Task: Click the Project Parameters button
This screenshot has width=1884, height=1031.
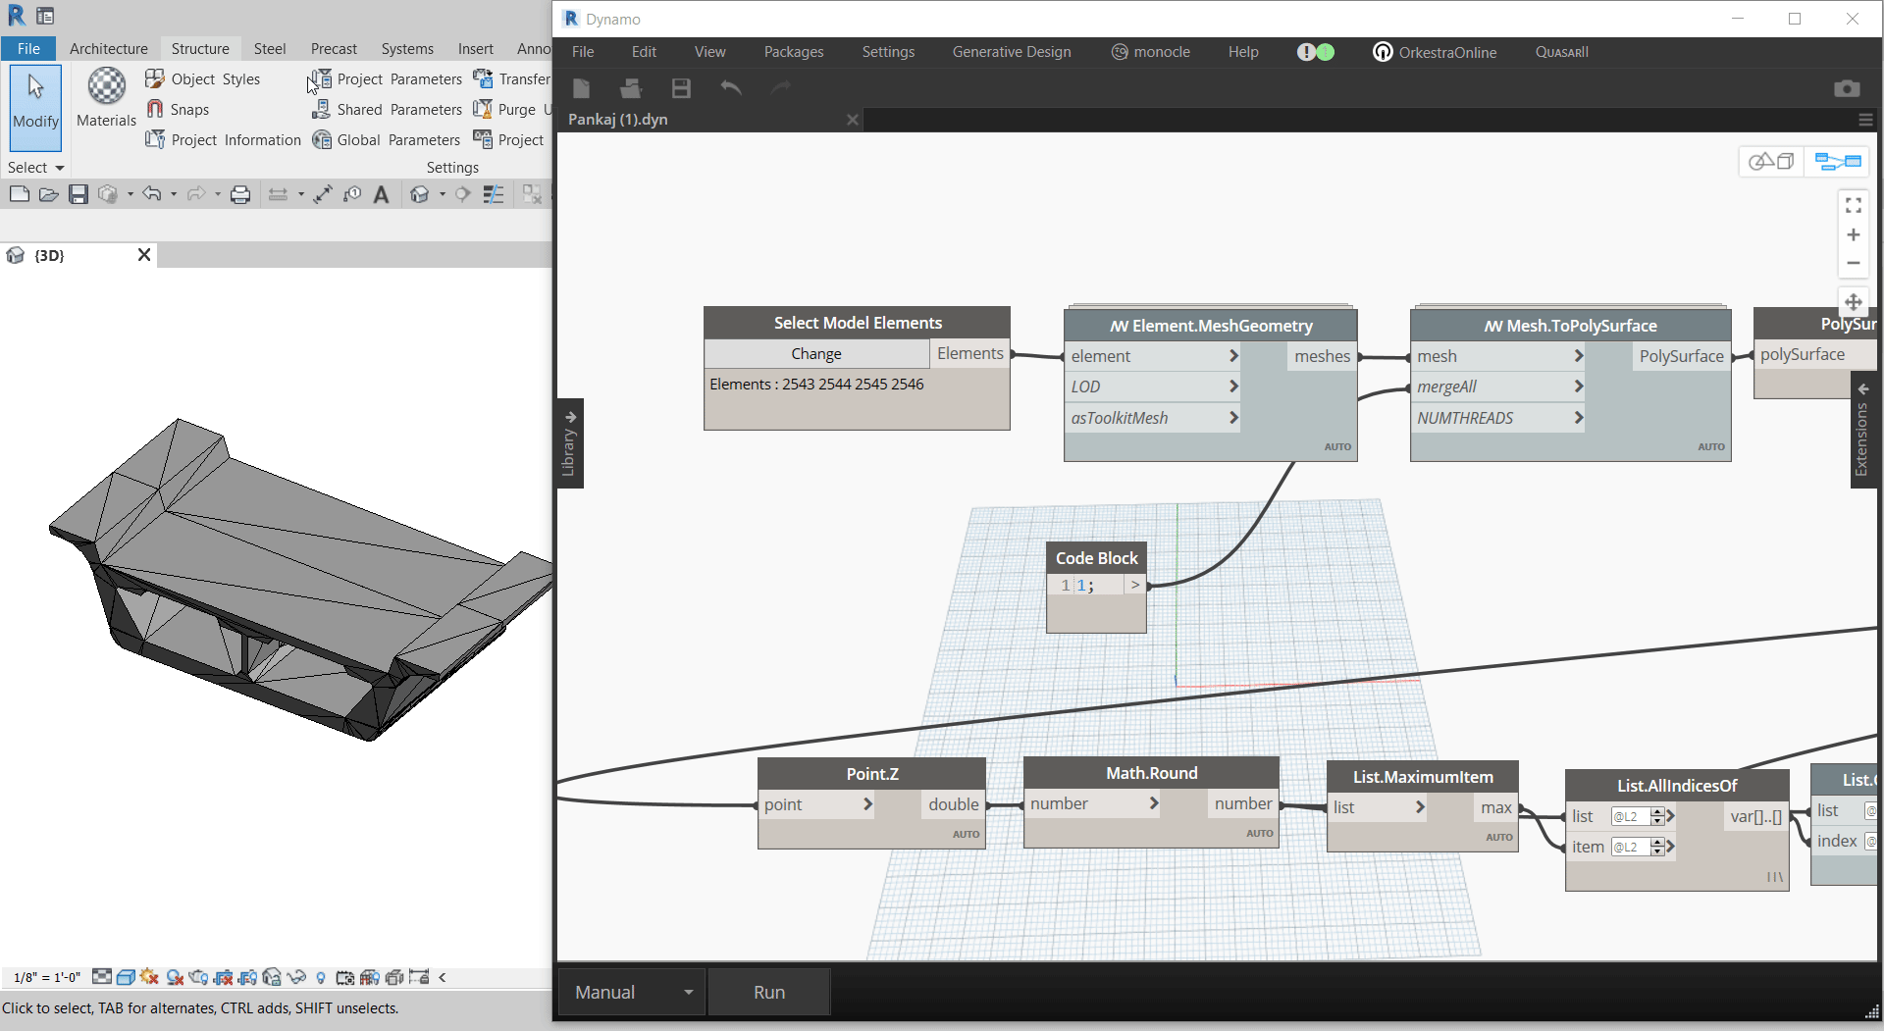Action: pyautogui.click(x=387, y=78)
